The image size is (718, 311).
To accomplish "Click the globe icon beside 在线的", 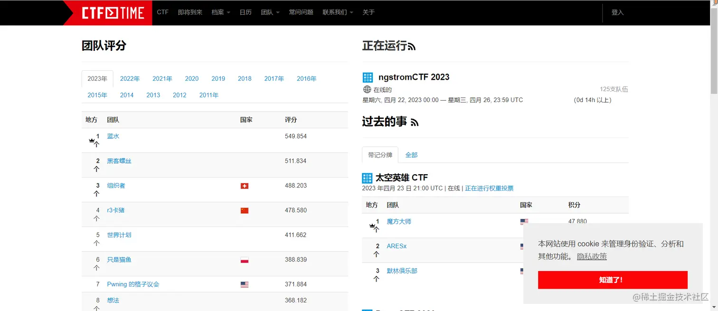I will pyautogui.click(x=367, y=89).
